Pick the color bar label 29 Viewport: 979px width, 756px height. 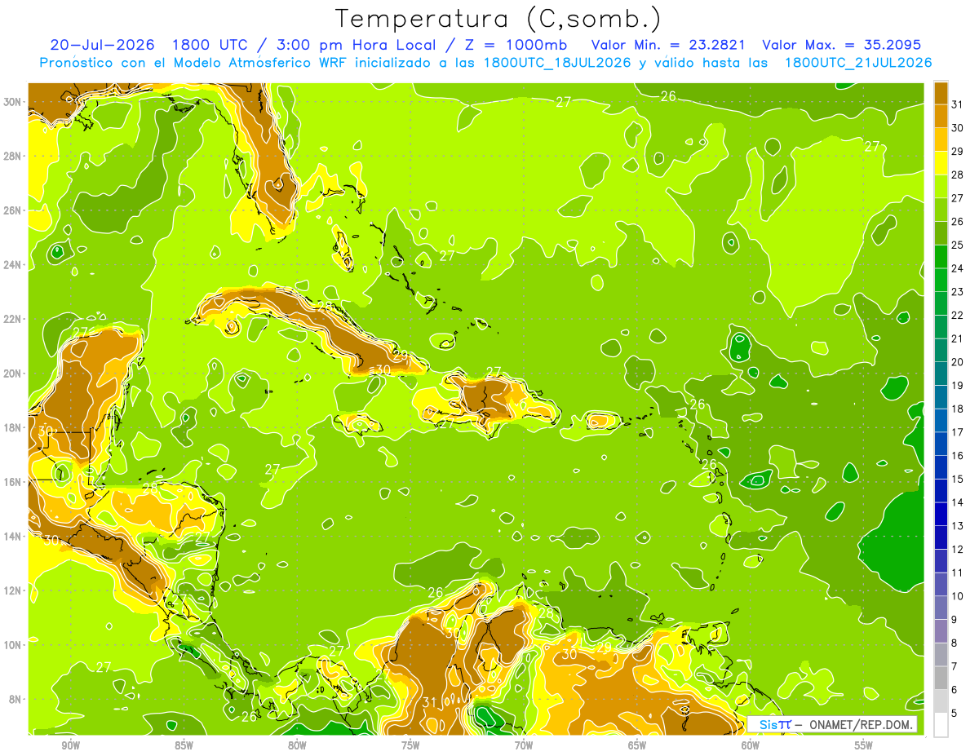click(957, 151)
